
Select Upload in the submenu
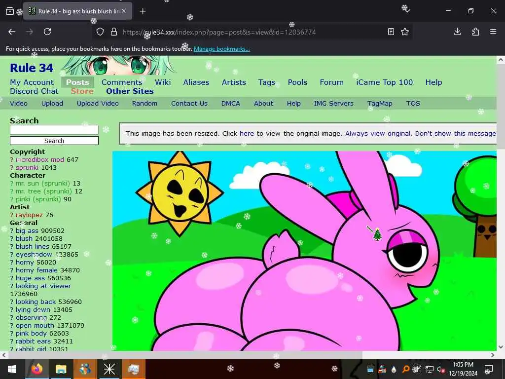click(x=52, y=104)
